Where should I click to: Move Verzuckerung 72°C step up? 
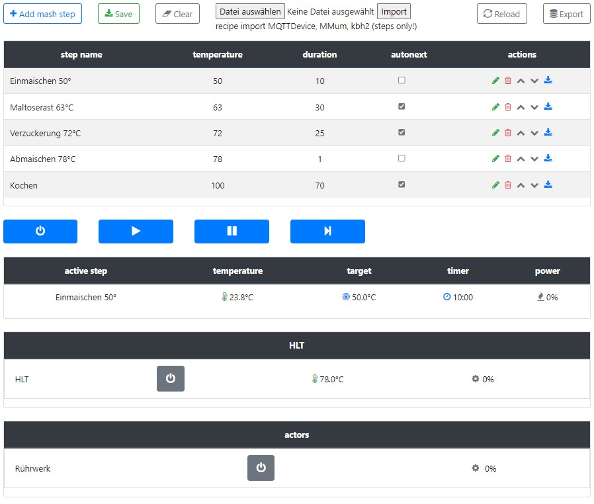tap(521, 133)
